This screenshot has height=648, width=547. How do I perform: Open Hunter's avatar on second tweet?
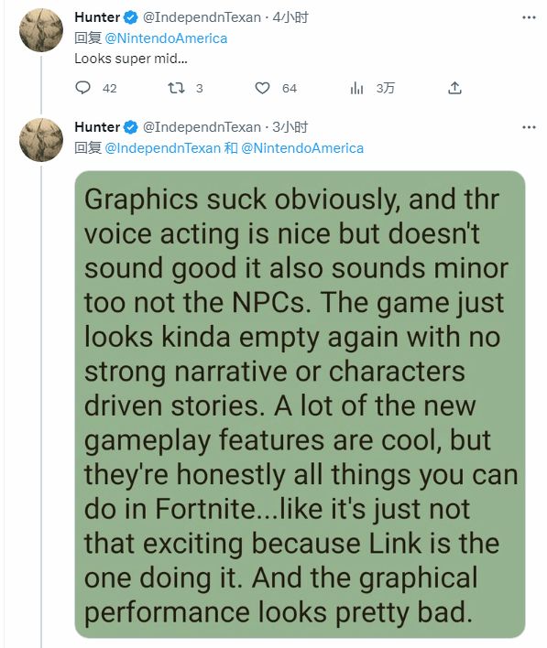tap(41, 140)
